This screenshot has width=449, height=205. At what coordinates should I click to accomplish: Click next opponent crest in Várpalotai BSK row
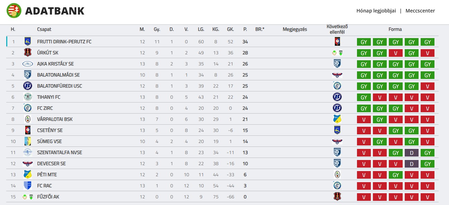click(337, 119)
